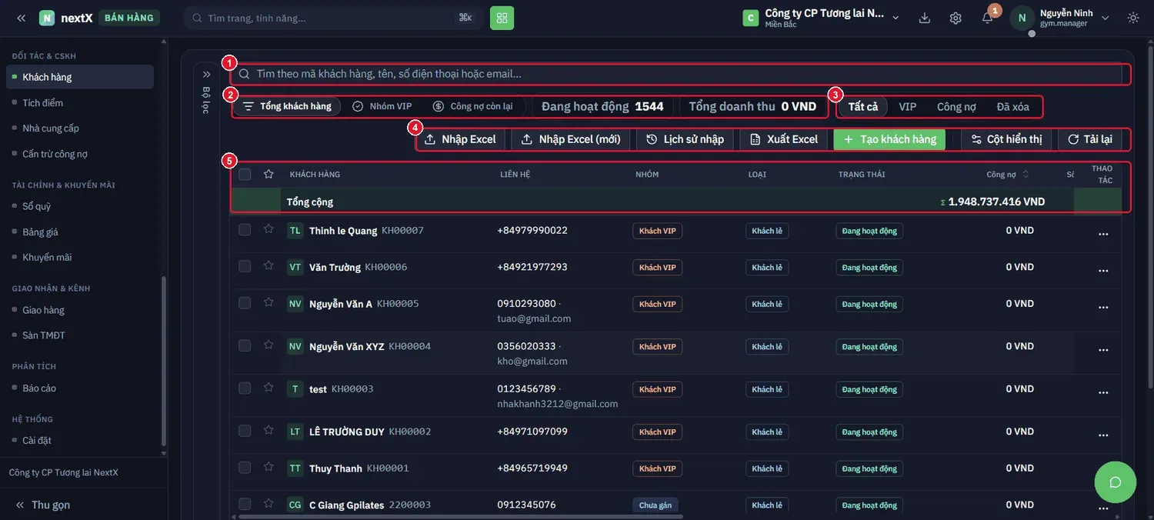Click the customer search field

point(681,74)
